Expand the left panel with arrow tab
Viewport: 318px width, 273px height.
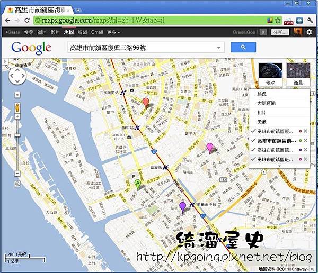point(5,61)
